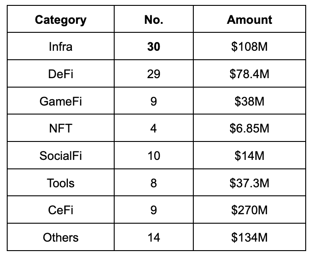
Task: Select the Others category cell
Action: [x=61, y=237]
